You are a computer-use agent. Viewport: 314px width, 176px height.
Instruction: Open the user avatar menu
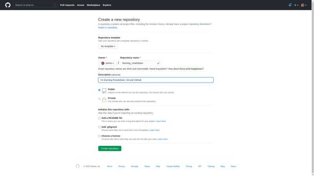point(303,5)
